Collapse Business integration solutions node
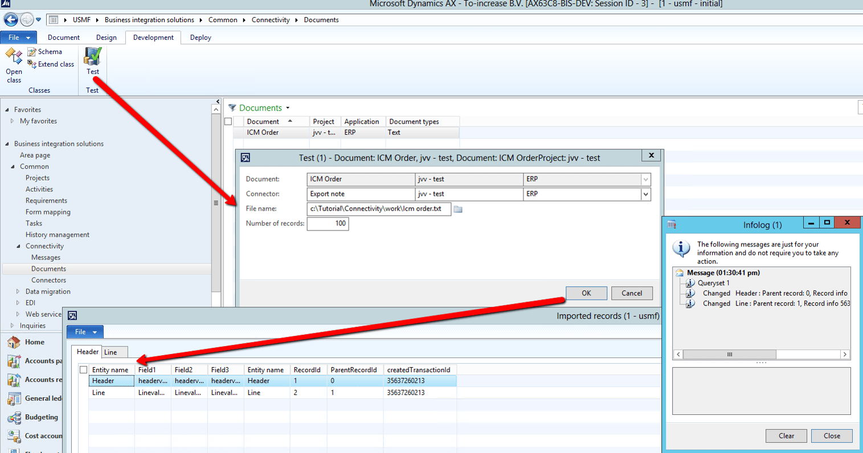The height and width of the screenshot is (453, 863). click(7, 144)
